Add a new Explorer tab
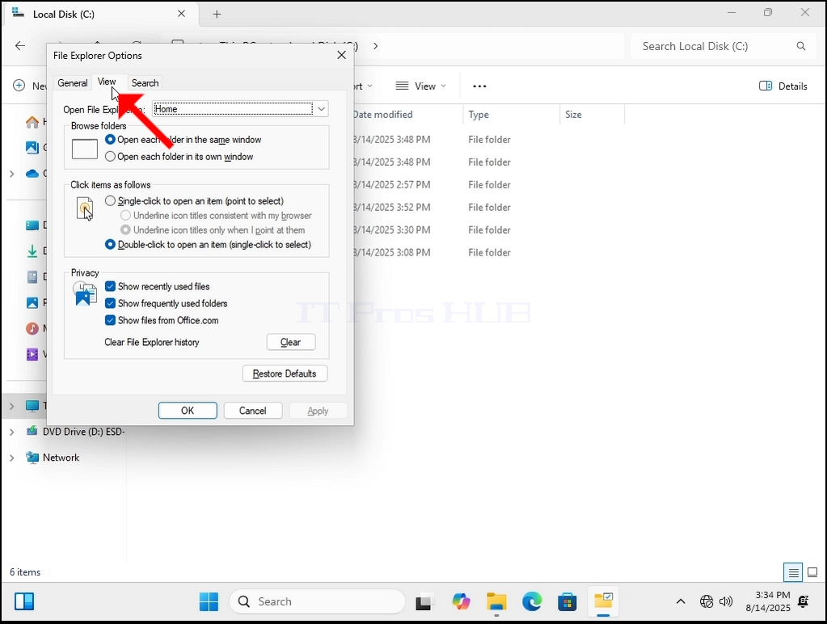 click(x=217, y=15)
